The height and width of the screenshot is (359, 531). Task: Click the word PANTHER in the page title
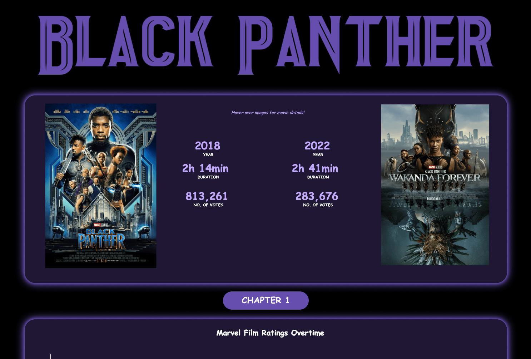pyautogui.click(x=366, y=45)
